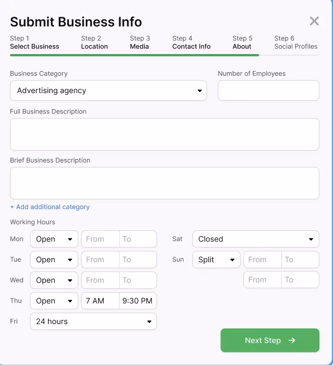Change Tuesday from Open to another status
The width and height of the screenshot is (333, 365).
pyautogui.click(x=54, y=260)
